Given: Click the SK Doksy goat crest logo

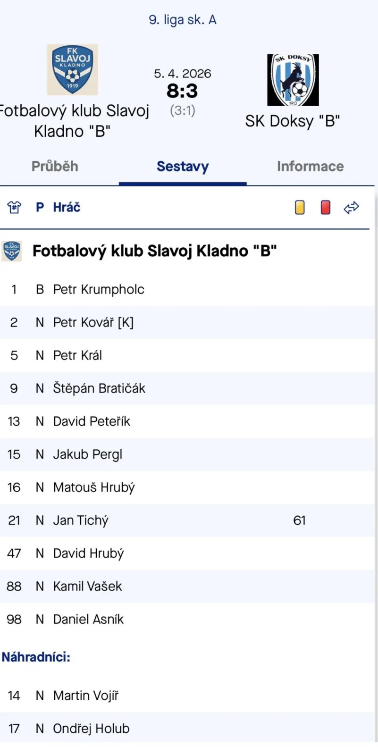Looking at the screenshot, I should [x=293, y=80].
